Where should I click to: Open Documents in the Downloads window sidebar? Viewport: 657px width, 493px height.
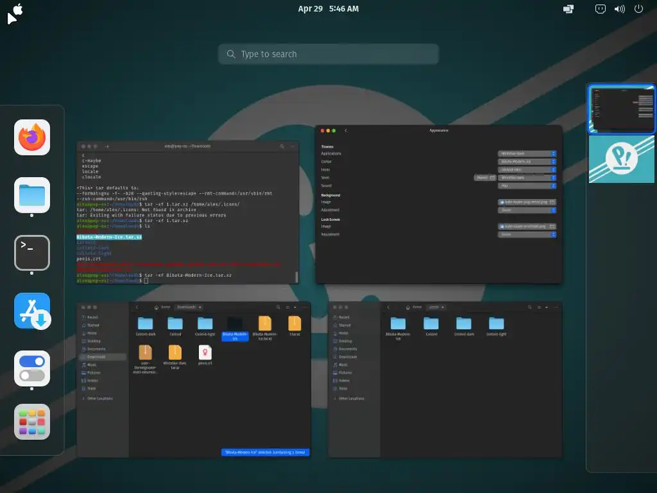(103, 349)
